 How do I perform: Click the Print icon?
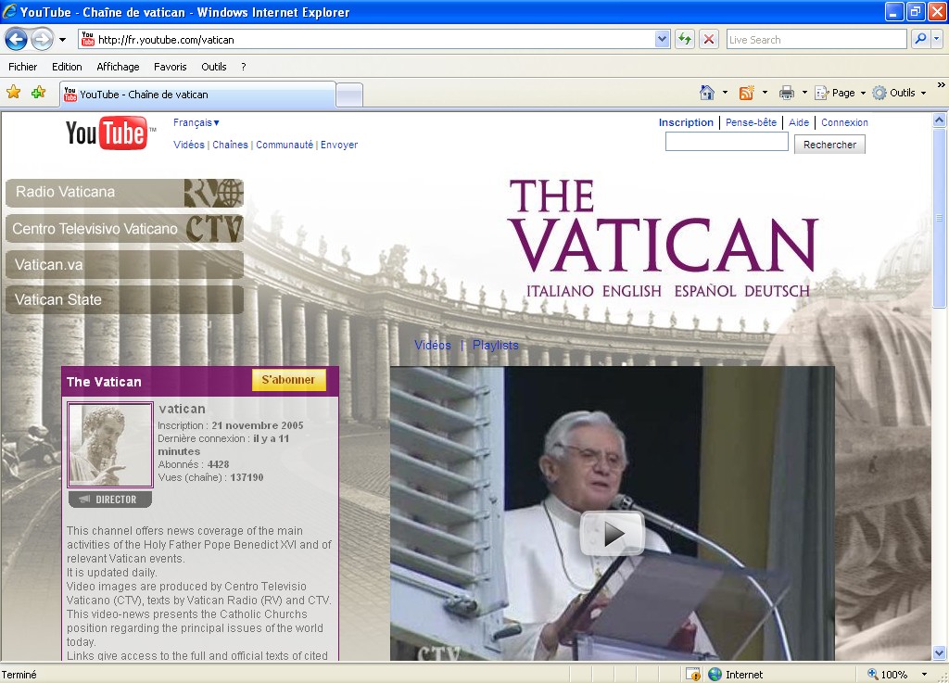tap(786, 93)
